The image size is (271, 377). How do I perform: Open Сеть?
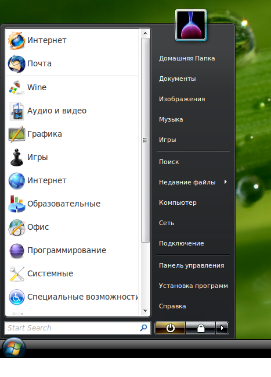pyautogui.click(x=167, y=223)
